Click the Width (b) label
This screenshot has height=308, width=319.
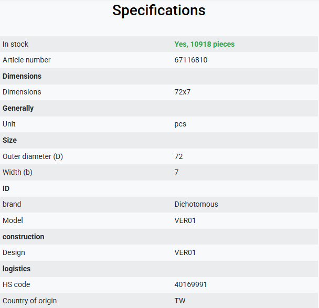click(17, 172)
